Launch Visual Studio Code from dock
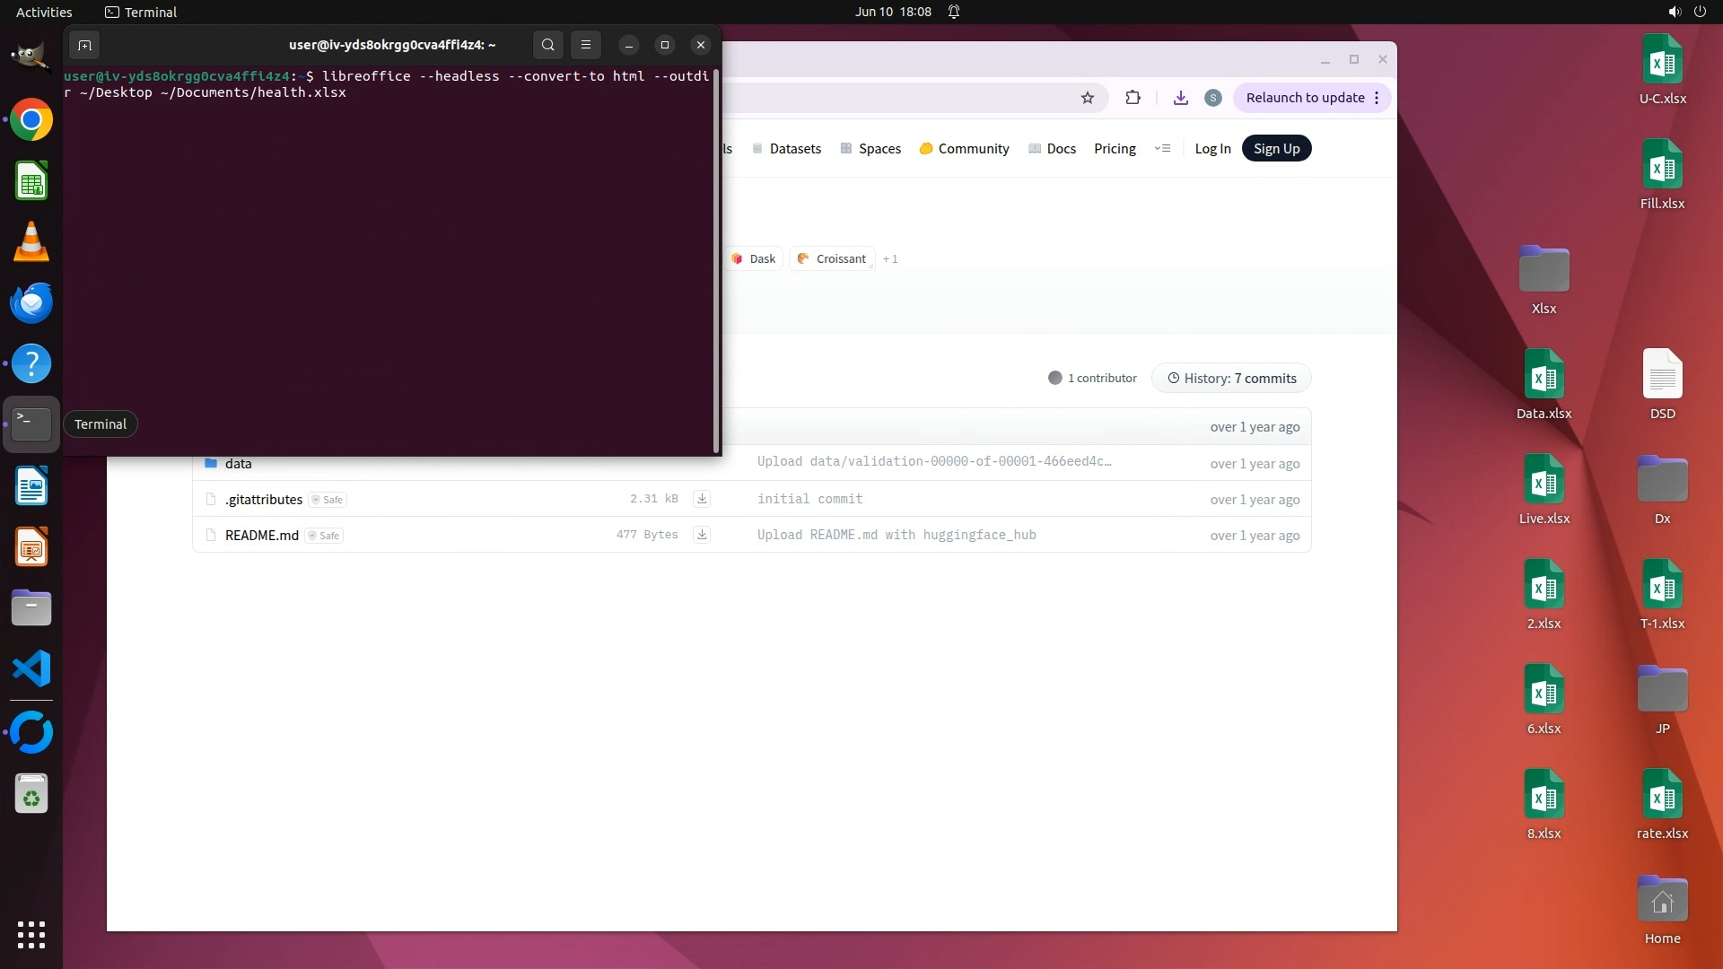1723x969 pixels. 31,669
